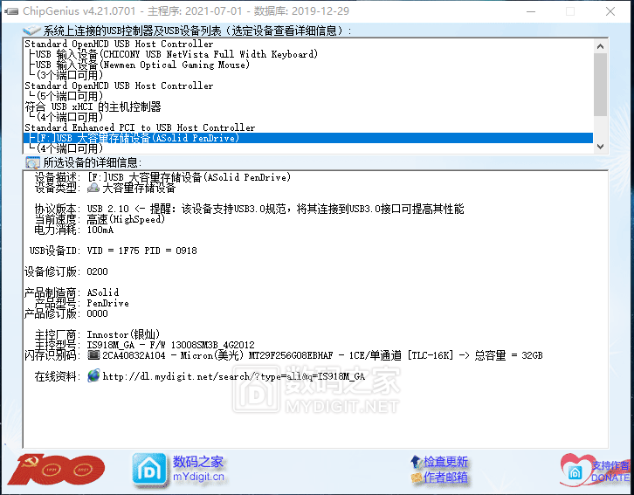Image resolution: width=634 pixels, height=495 pixels.
Task: Select first Standard OpenHCD USB Host Controller
Action: pyautogui.click(x=119, y=44)
